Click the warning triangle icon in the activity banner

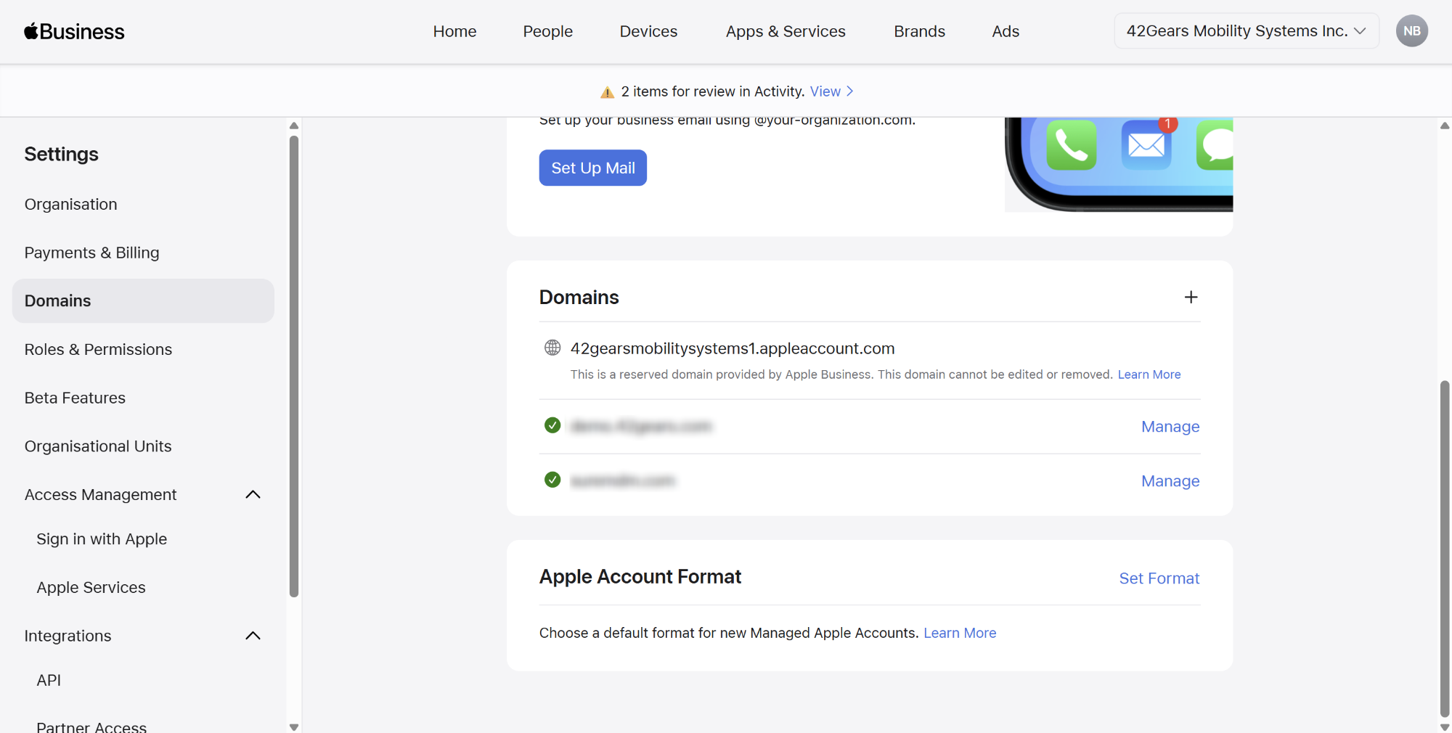point(607,92)
